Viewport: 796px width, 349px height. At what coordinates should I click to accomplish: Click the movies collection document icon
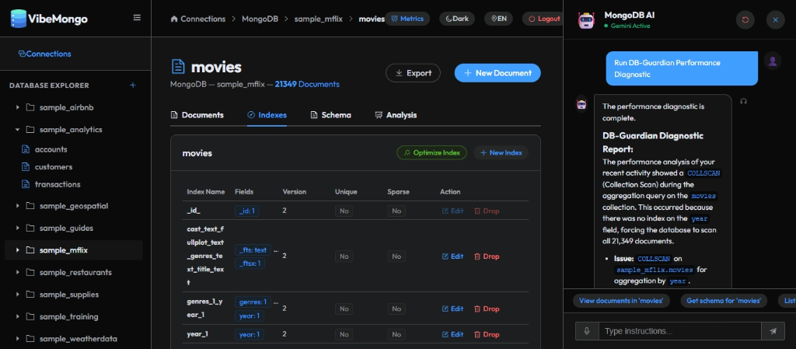(x=178, y=66)
